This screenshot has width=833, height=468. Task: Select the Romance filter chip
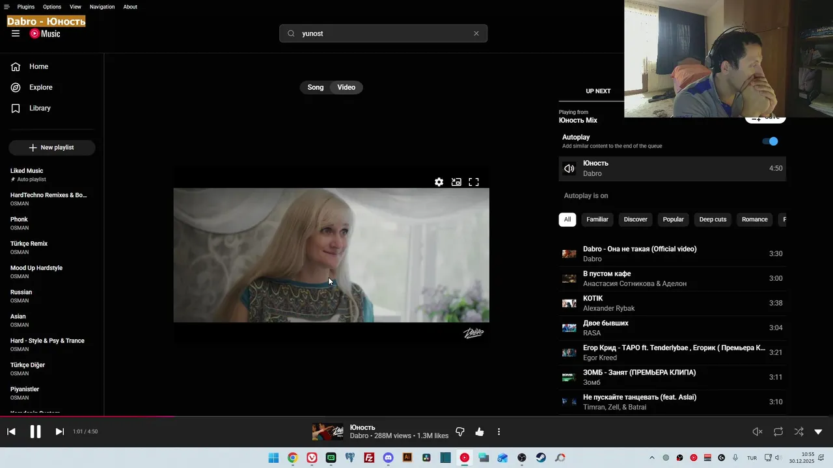pyautogui.click(x=755, y=219)
